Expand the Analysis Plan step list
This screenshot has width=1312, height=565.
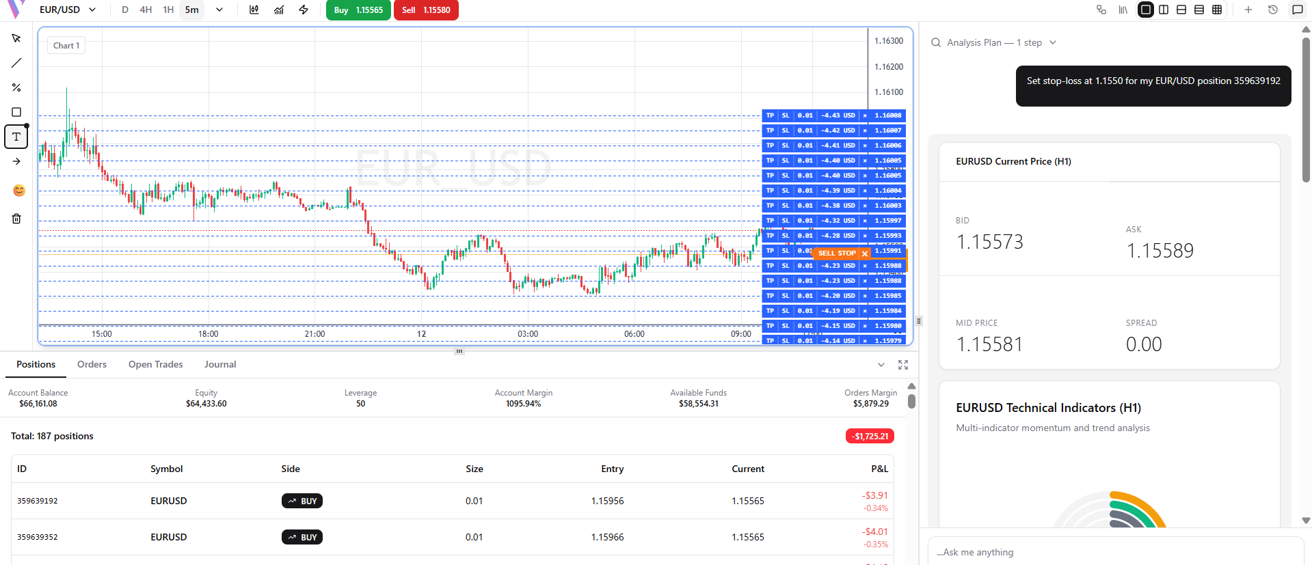point(1053,42)
